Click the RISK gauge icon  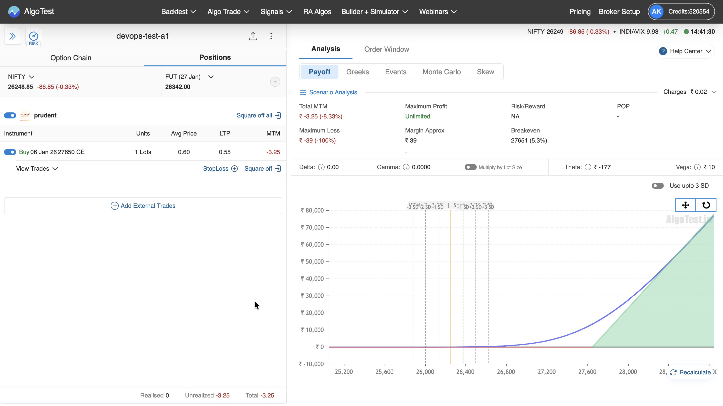(33, 37)
